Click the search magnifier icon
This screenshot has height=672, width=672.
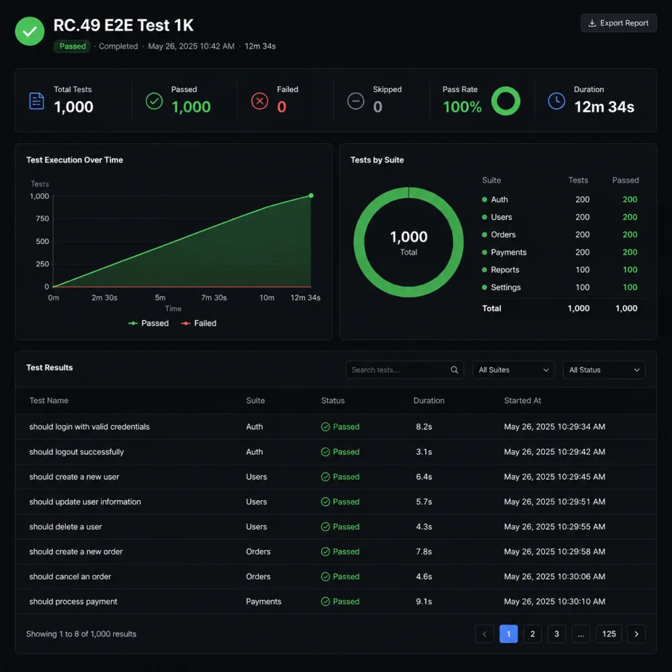tap(454, 370)
